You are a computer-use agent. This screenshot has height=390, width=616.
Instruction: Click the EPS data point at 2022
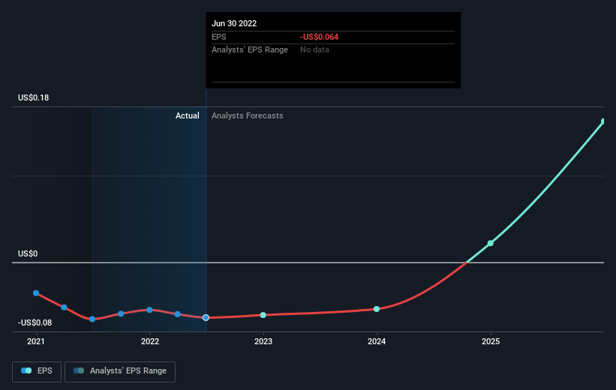[x=149, y=310]
